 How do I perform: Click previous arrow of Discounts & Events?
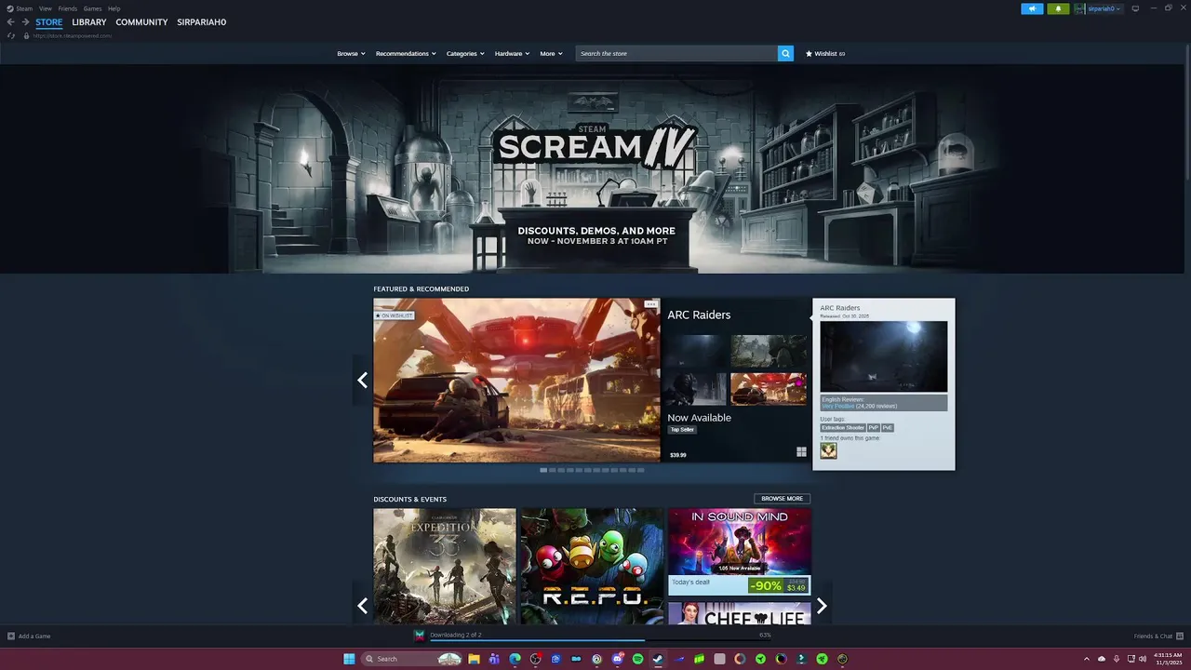tap(362, 606)
